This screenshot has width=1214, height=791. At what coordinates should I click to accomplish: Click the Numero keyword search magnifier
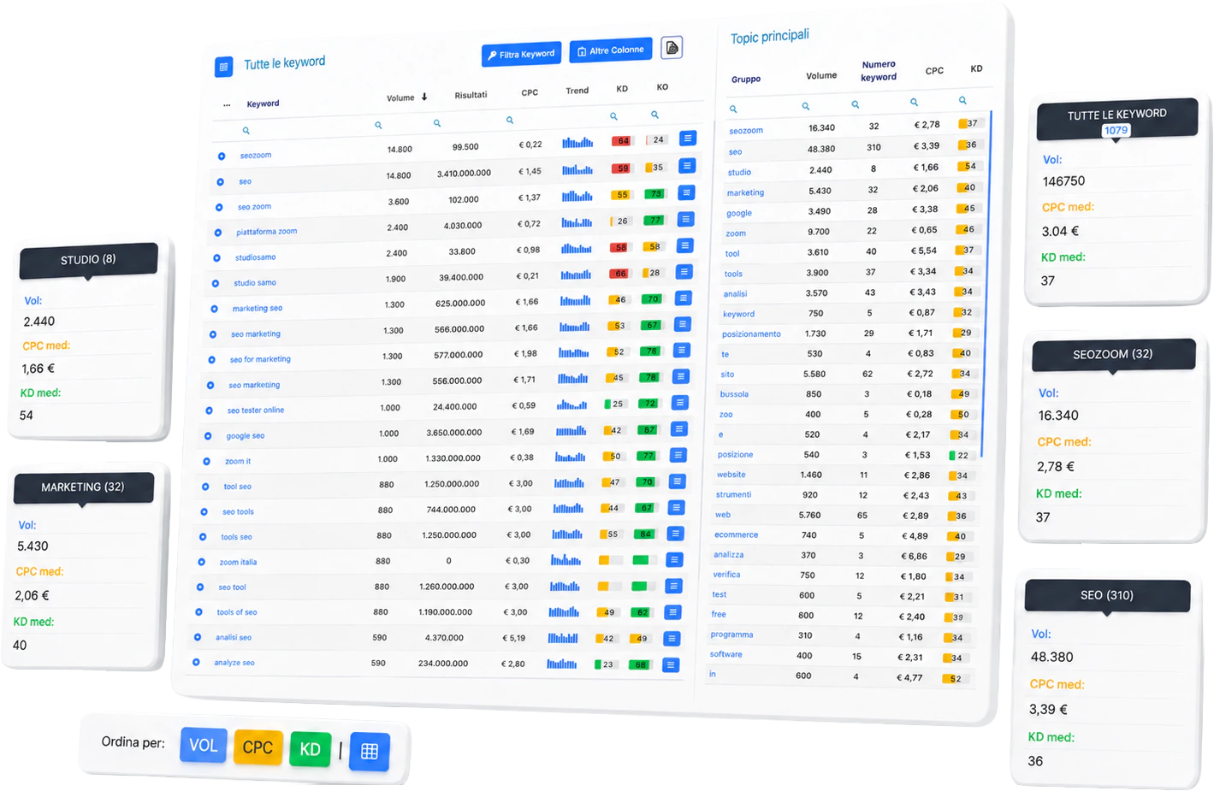(x=856, y=104)
